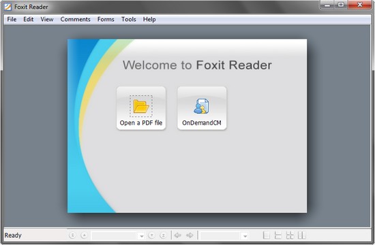This screenshot has height=245, width=375.
Task: Go to last page in status bar
Action: point(163,235)
